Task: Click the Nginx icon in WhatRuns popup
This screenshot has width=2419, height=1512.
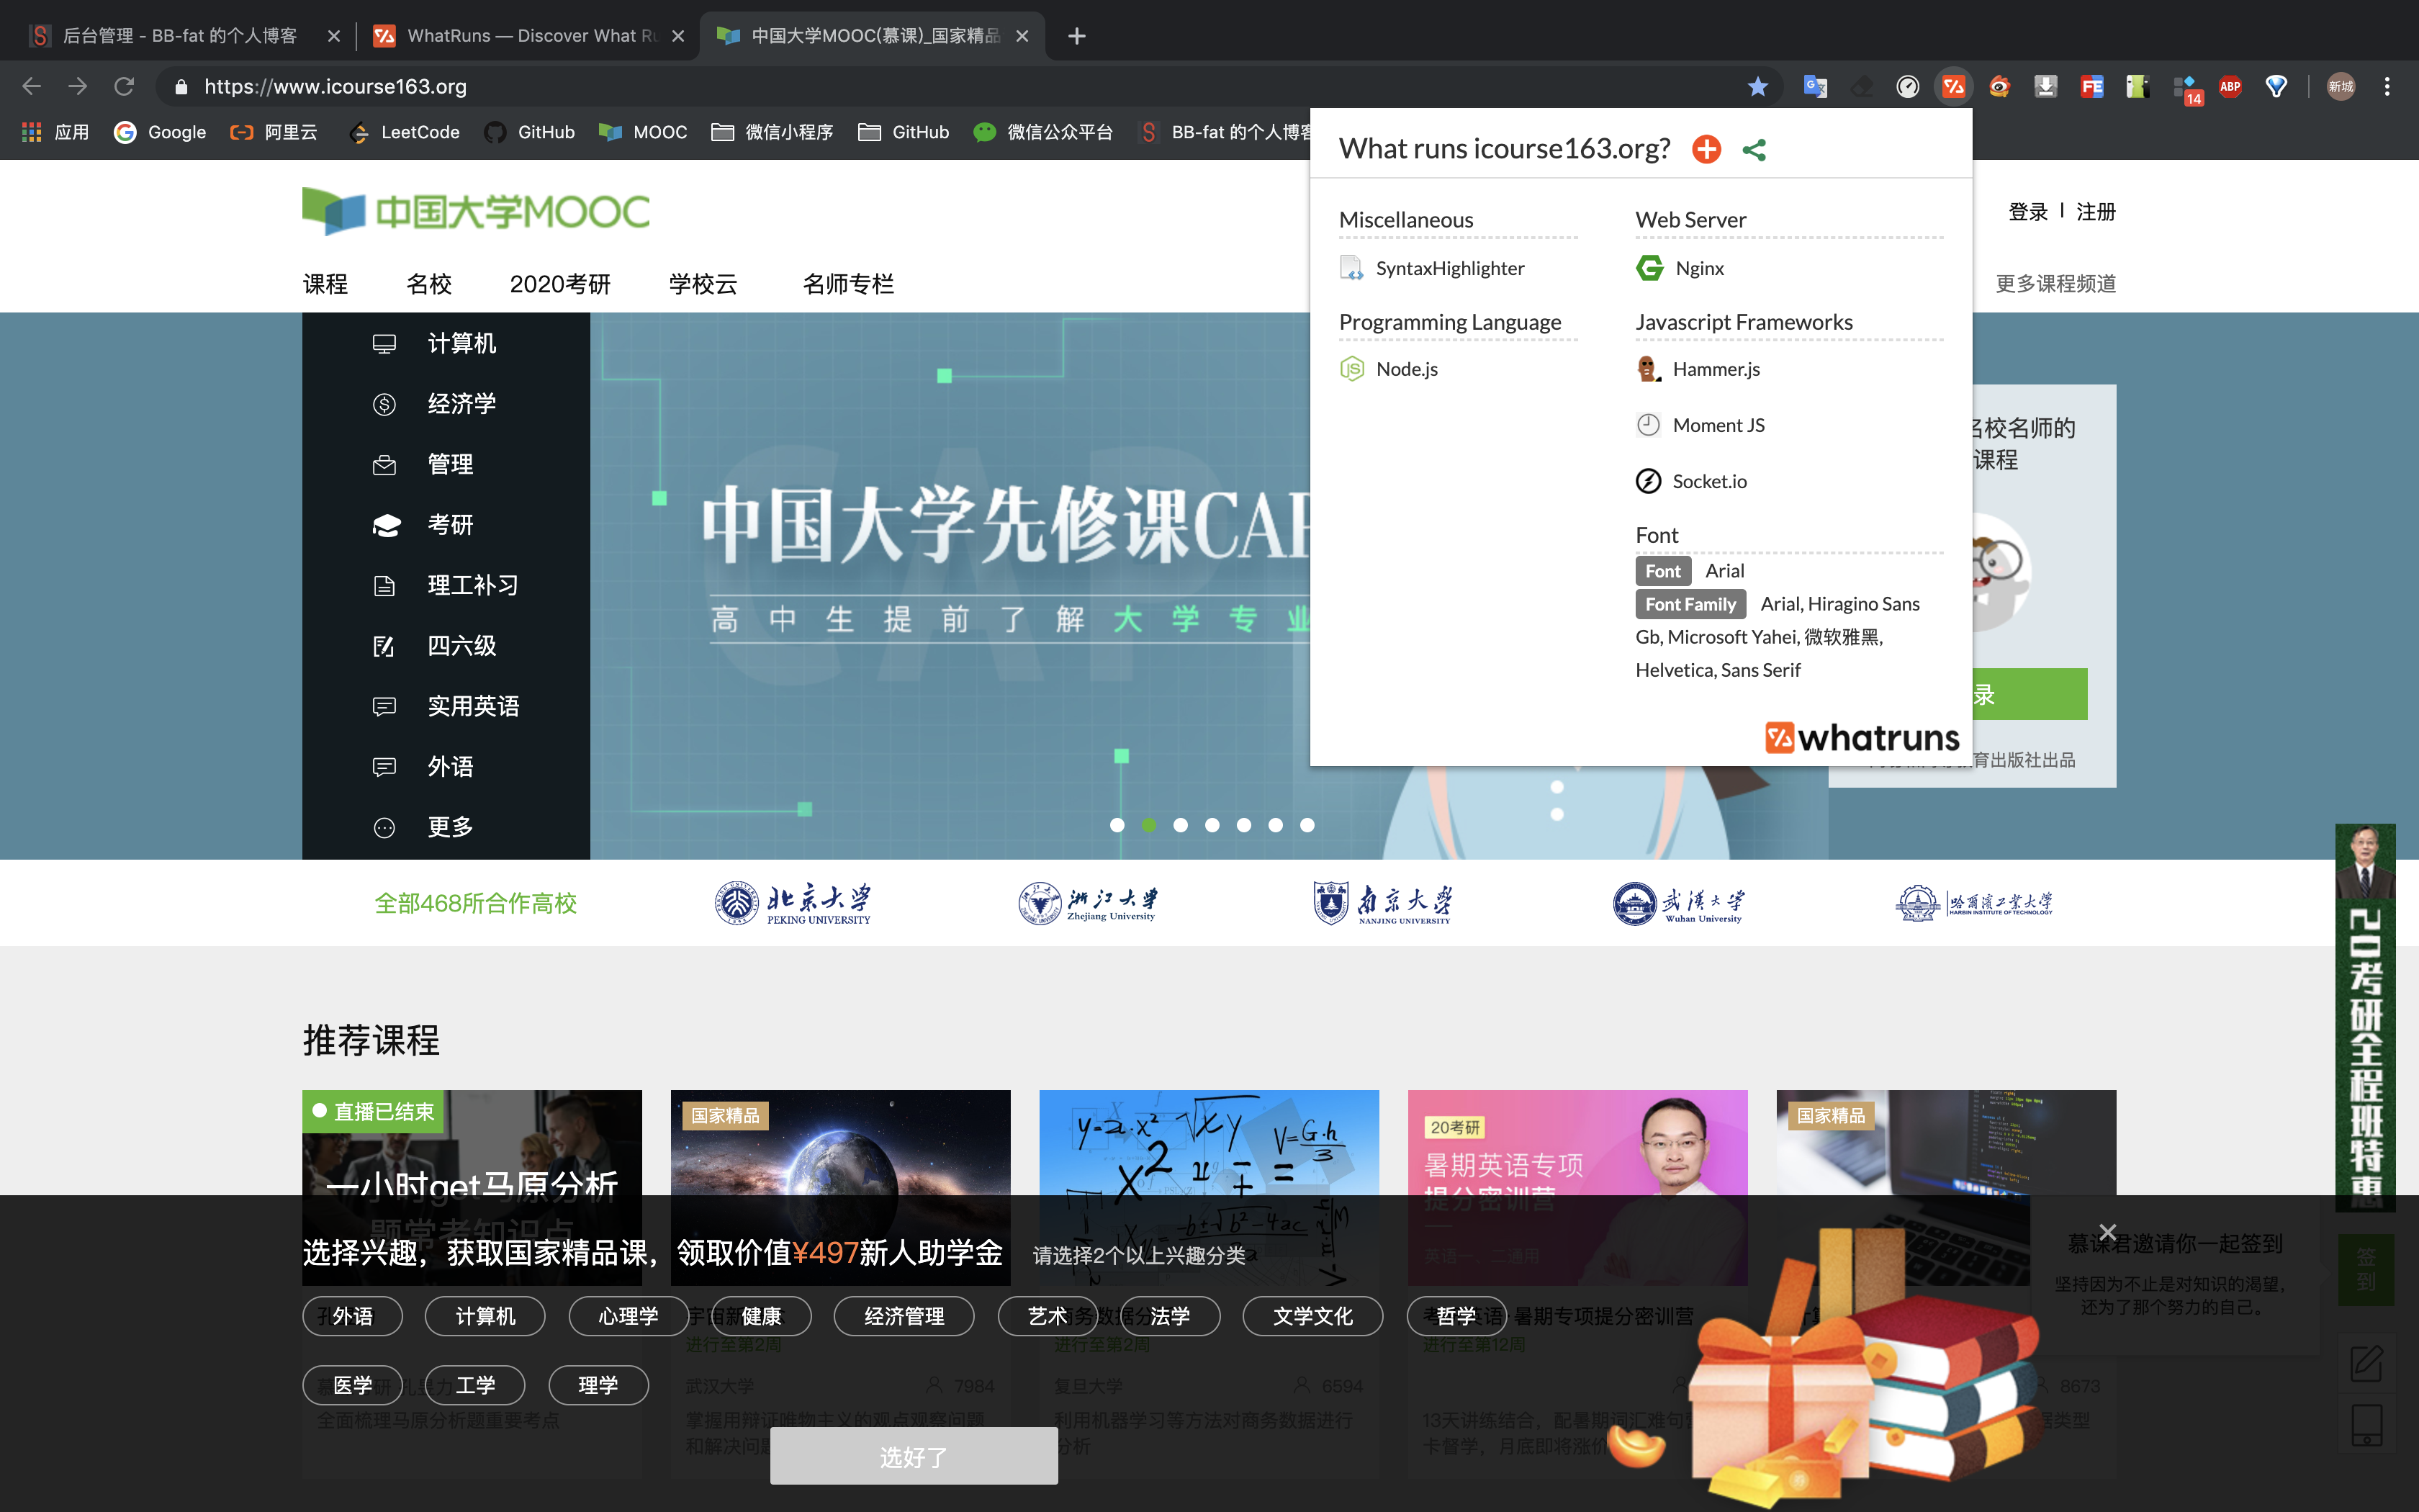Action: (1649, 268)
